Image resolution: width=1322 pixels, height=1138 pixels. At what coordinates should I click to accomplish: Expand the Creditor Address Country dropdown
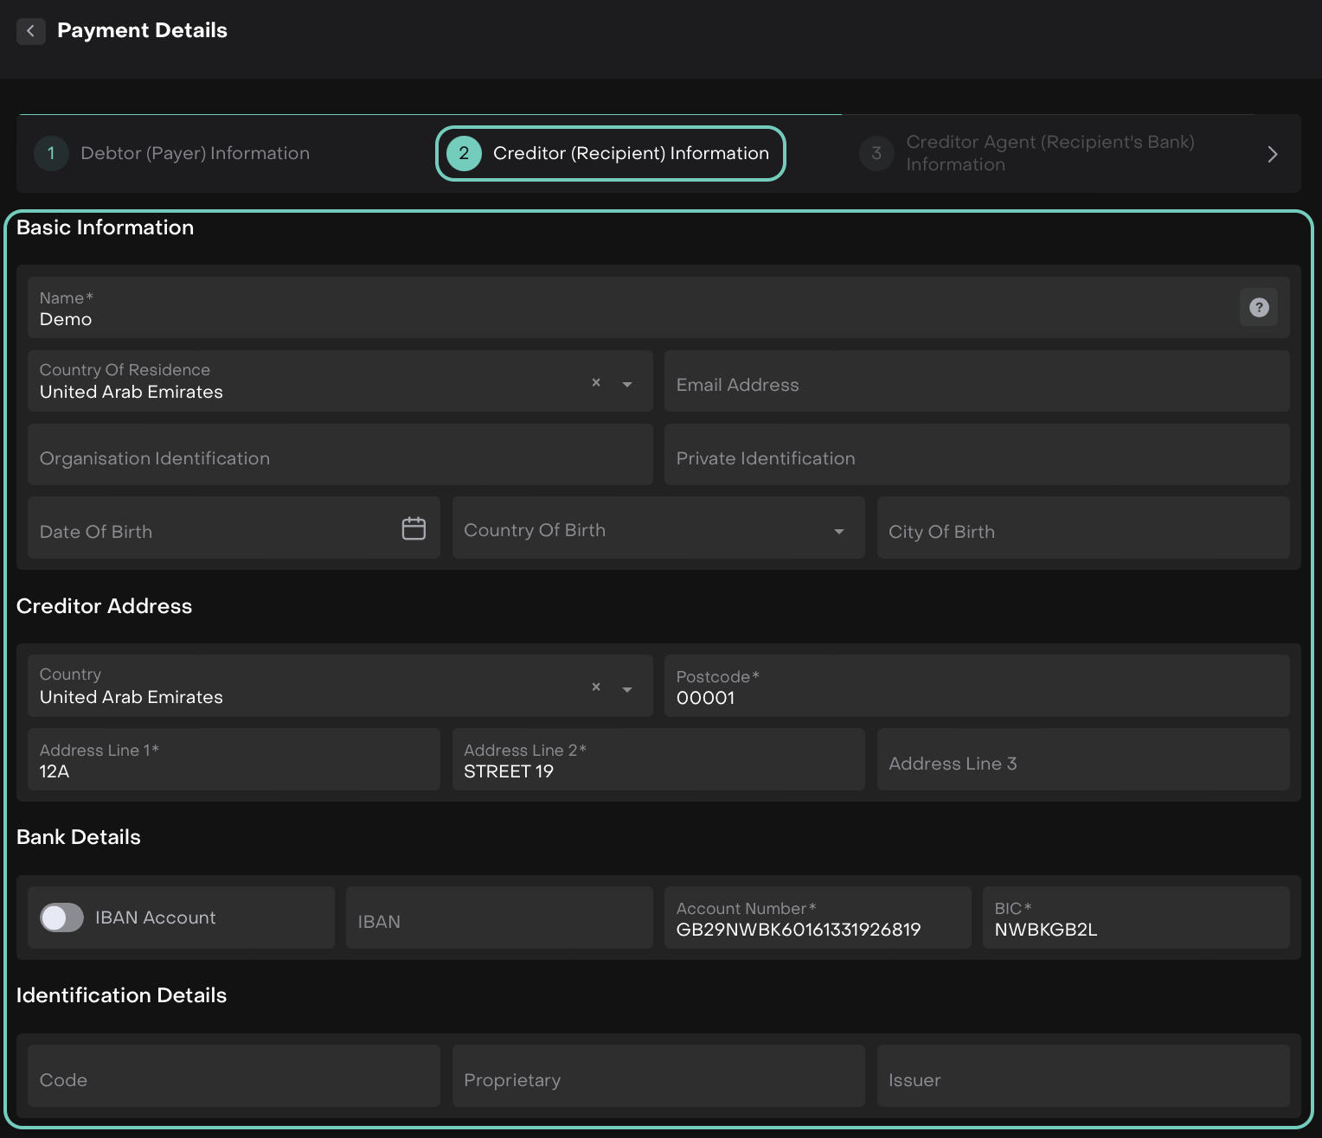tap(627, 689)
